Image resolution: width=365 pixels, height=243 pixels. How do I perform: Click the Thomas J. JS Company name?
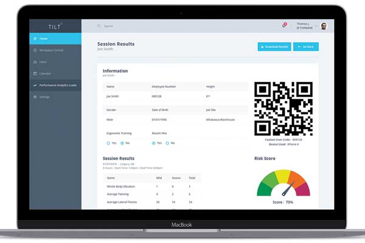click(305, 26)
